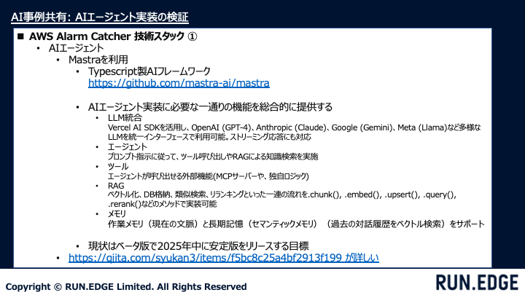
Task: Select 'Typescript製AIフレームワーク' line
Action: coord(149,71)
